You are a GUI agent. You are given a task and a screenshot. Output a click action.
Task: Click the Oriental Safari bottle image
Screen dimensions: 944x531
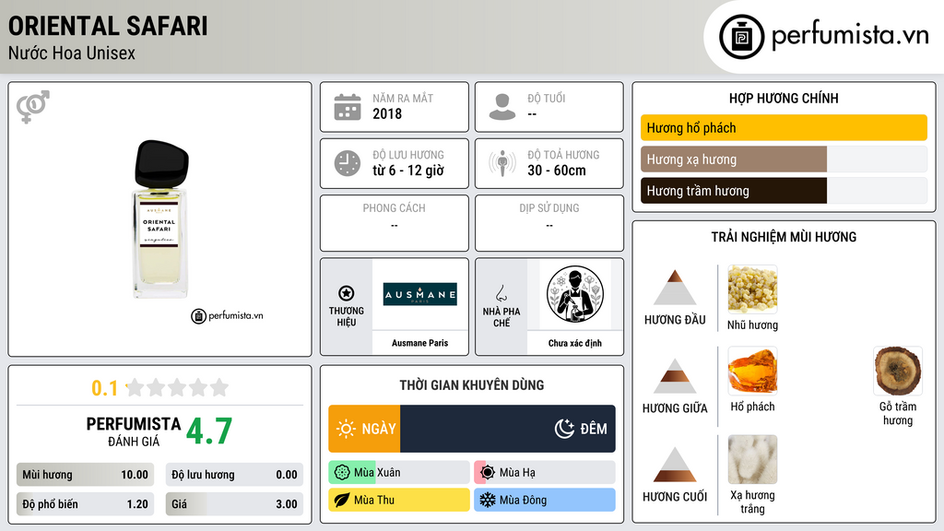pyautogui.click(x=160, y=219)
